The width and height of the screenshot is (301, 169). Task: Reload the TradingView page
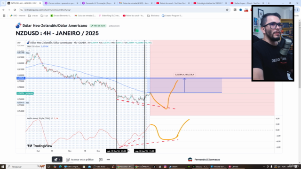pyautogui.click(x=15, y=10)
